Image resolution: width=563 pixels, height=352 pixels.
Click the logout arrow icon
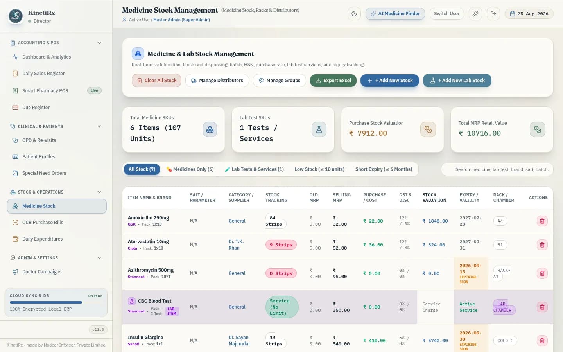click(x=493, y=14)
